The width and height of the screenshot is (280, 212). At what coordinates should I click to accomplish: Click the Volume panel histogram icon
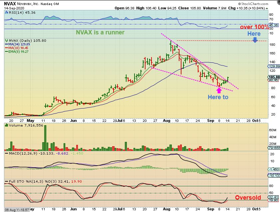point(6,125)
